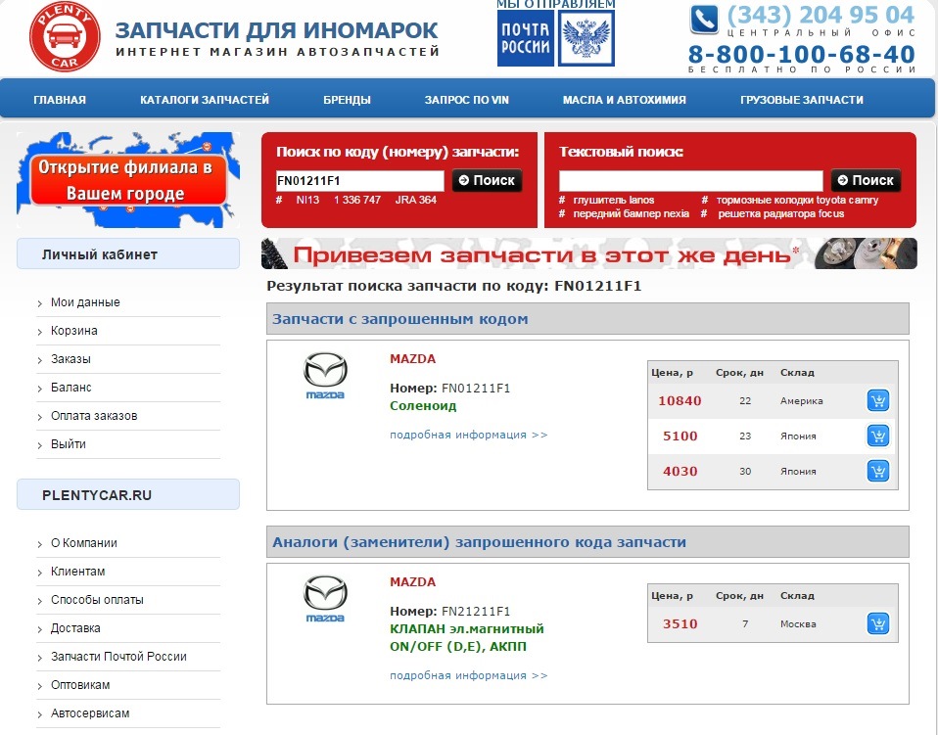Select example code JRA 364
This screenshot has height=735, width=938.
pyautogui.click(x=416, y=200)
